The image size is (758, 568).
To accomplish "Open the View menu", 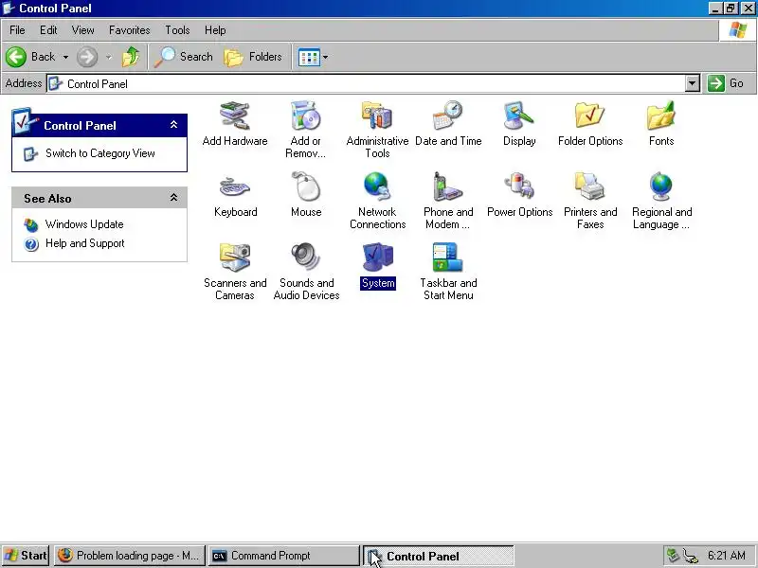I will pyautogui.click(x=83, y=30).
